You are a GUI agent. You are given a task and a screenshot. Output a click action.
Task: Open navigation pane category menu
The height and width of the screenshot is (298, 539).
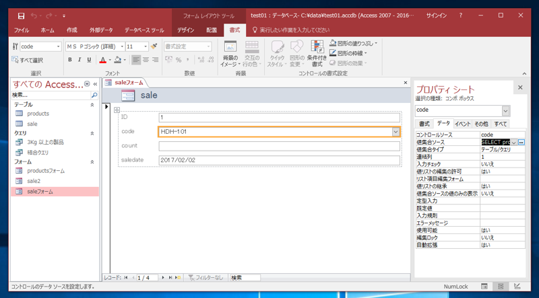click(87, 84)
